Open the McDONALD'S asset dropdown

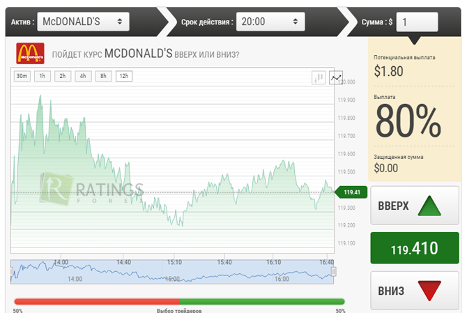coord(83,22)
